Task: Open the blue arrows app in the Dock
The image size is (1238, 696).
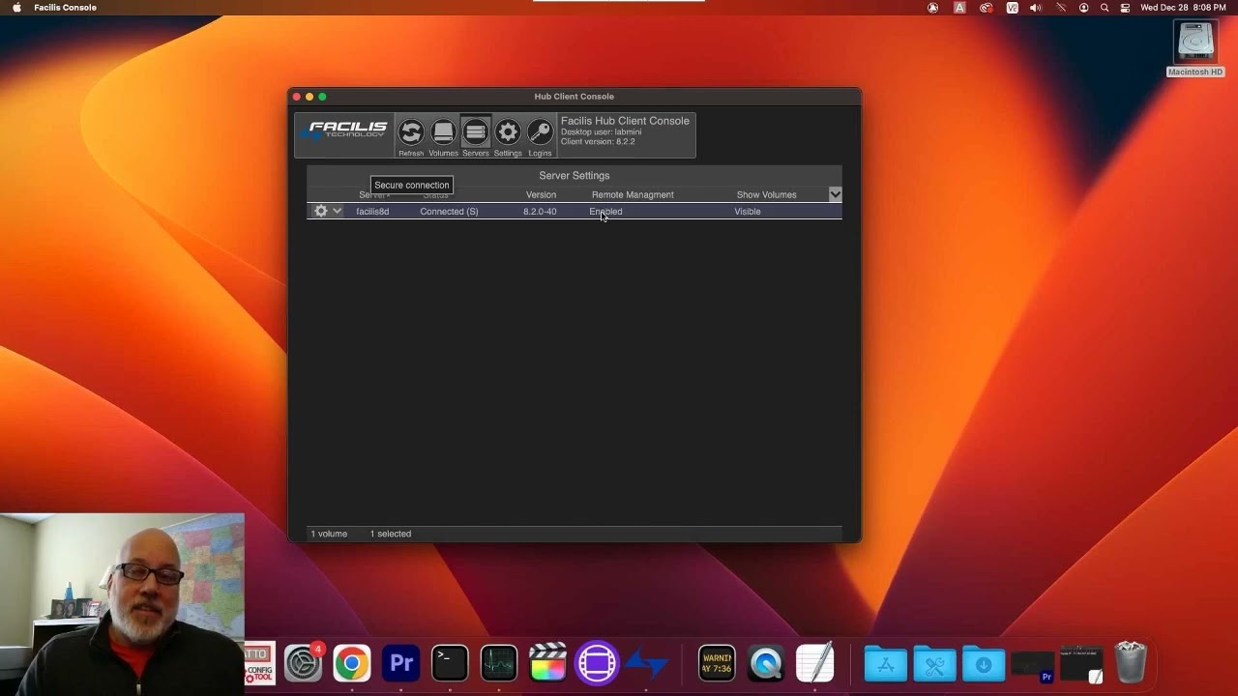Action: pyautogui.click(x=646, y=664)
